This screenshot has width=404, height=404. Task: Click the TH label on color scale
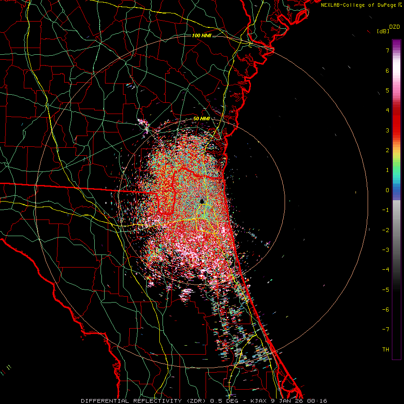(x=386, y=349)
